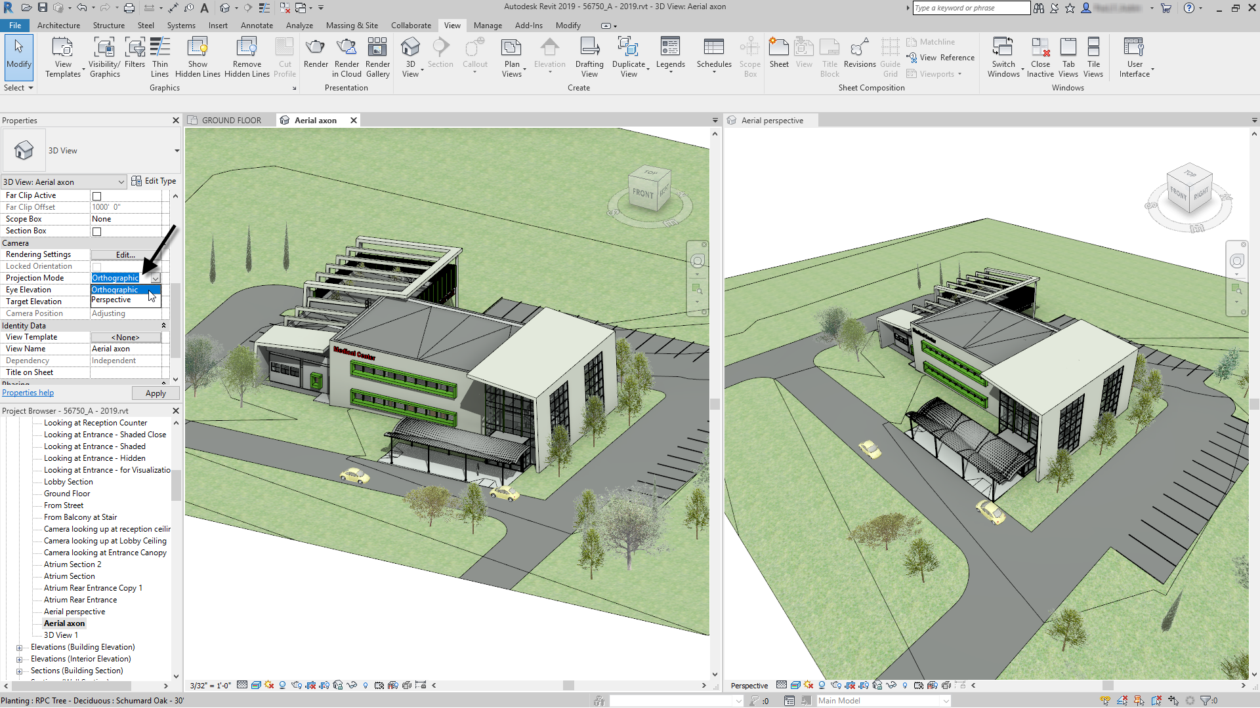This screenshot has width=1260, height=708.
Task: Create a new Sheet
Action: [779, 52]
